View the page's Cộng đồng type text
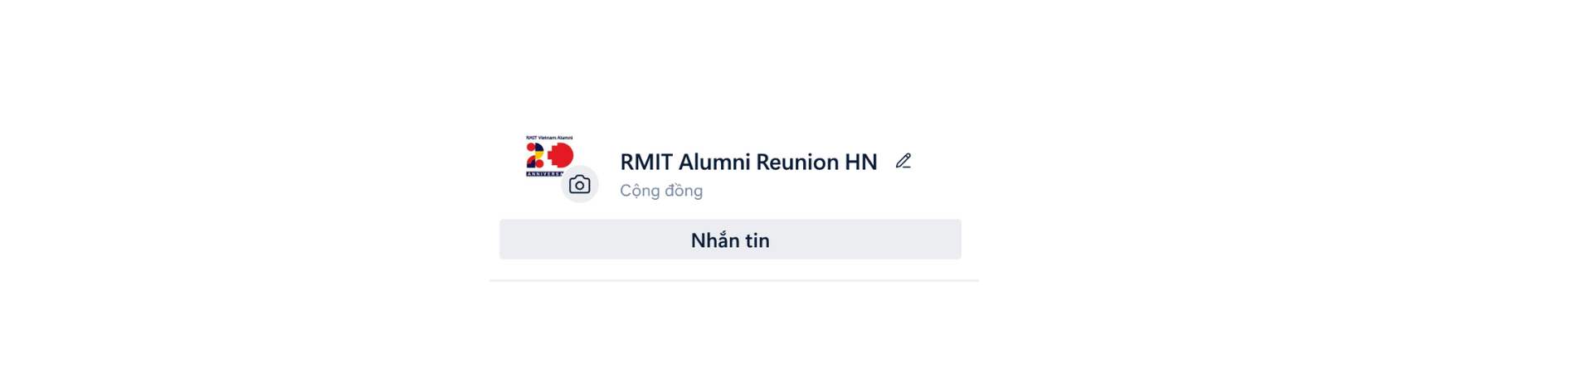1593x373 pixels. pos(661,191)
